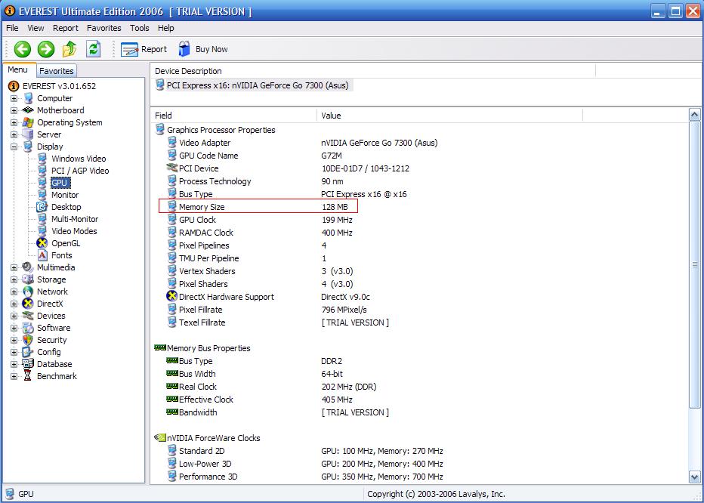
Task: Collapse the Display tree node
Action: coord(14,147)
